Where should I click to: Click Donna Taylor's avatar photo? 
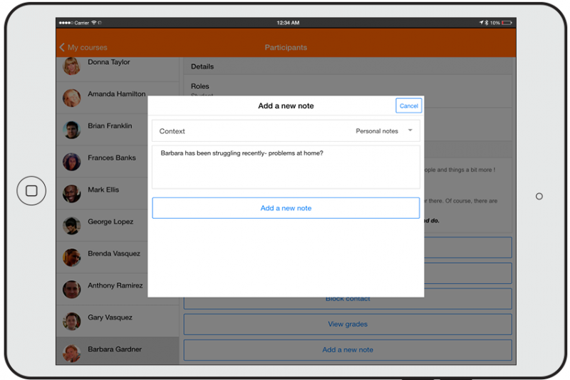click(x=72, y=66)
